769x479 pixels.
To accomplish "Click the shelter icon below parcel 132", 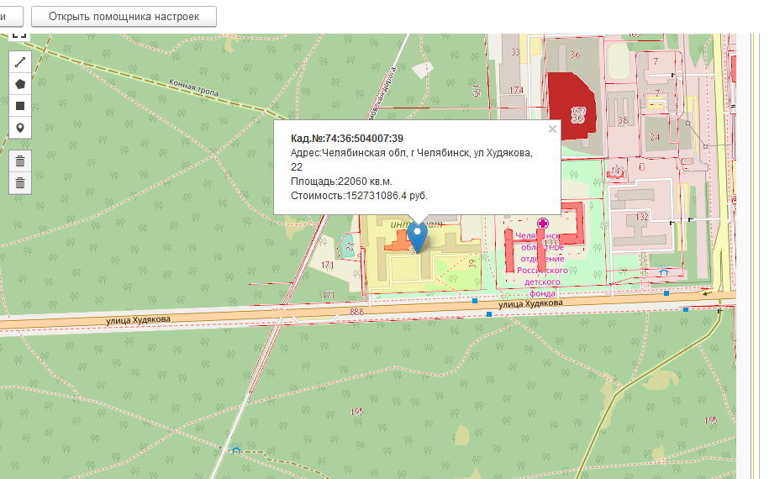I will tap(664, 272).
